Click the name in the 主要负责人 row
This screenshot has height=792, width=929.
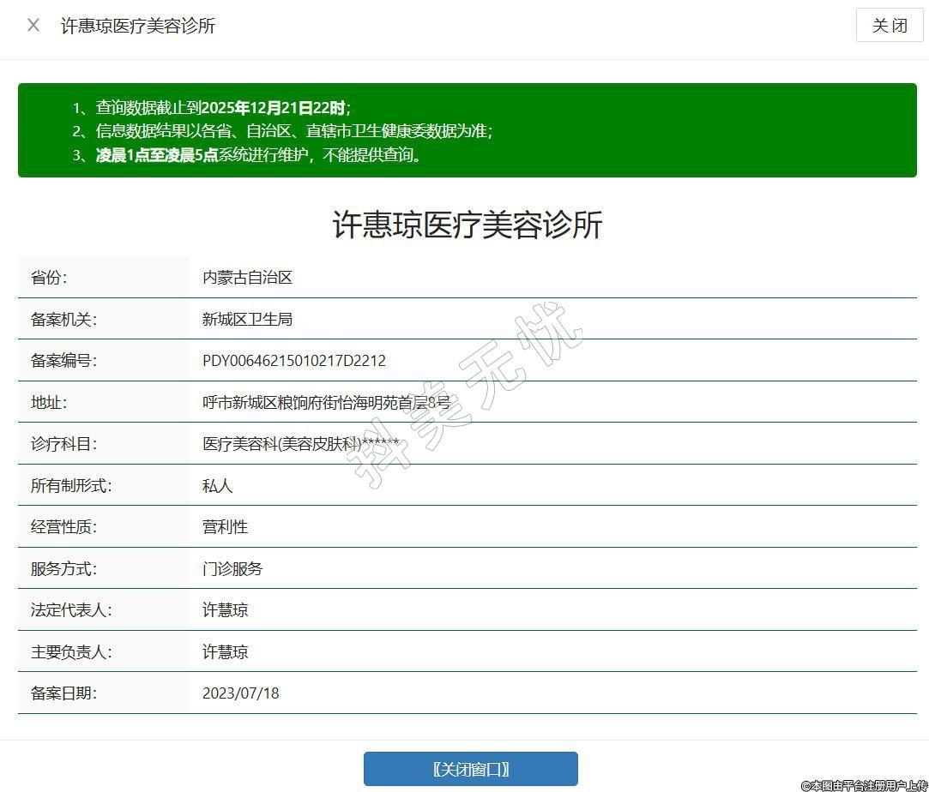[225, 652]
